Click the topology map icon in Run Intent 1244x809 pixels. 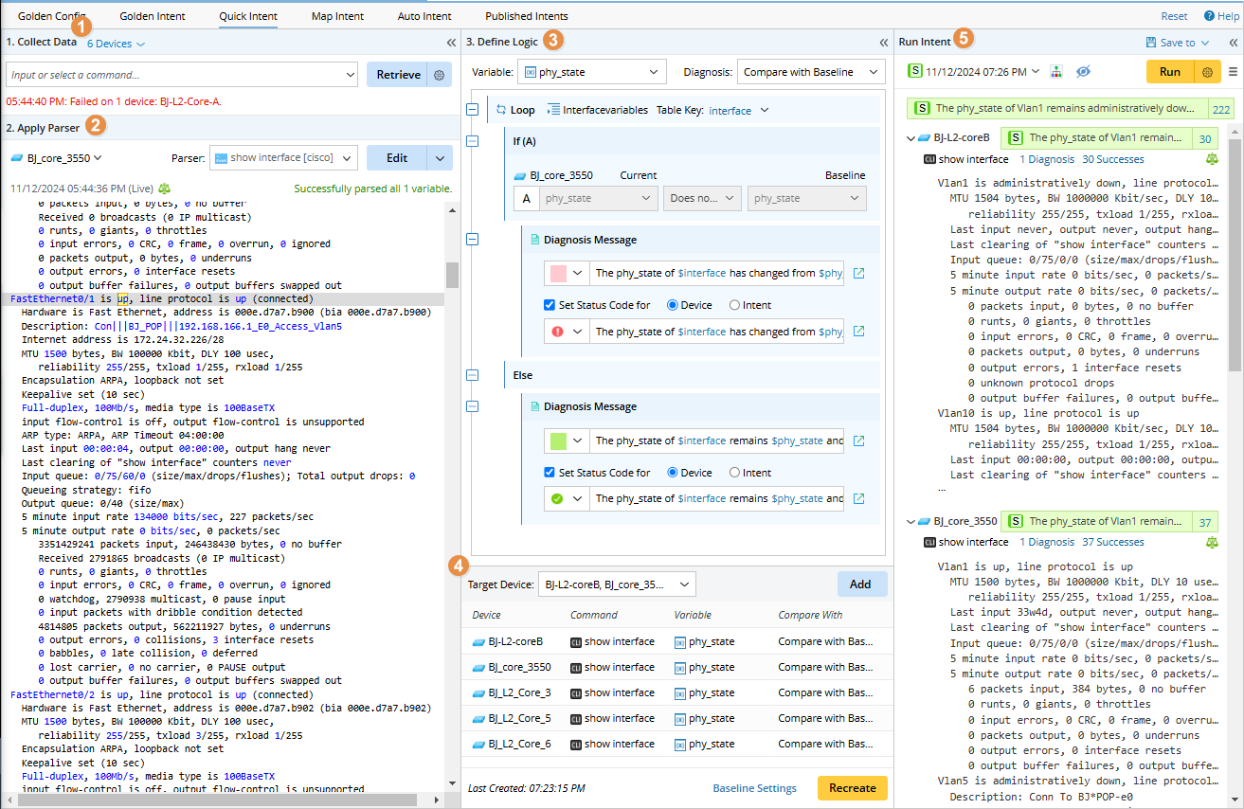(x=1056, y=72)
